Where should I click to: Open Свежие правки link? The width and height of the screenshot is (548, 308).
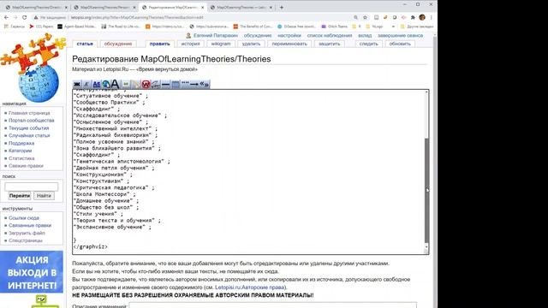point(27,166)
